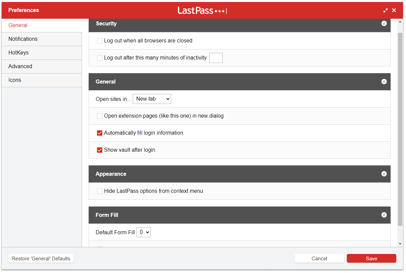Click inside the inactivity minutes input field
The width and height of the screenshot is (406, 273).
[216, 57]
